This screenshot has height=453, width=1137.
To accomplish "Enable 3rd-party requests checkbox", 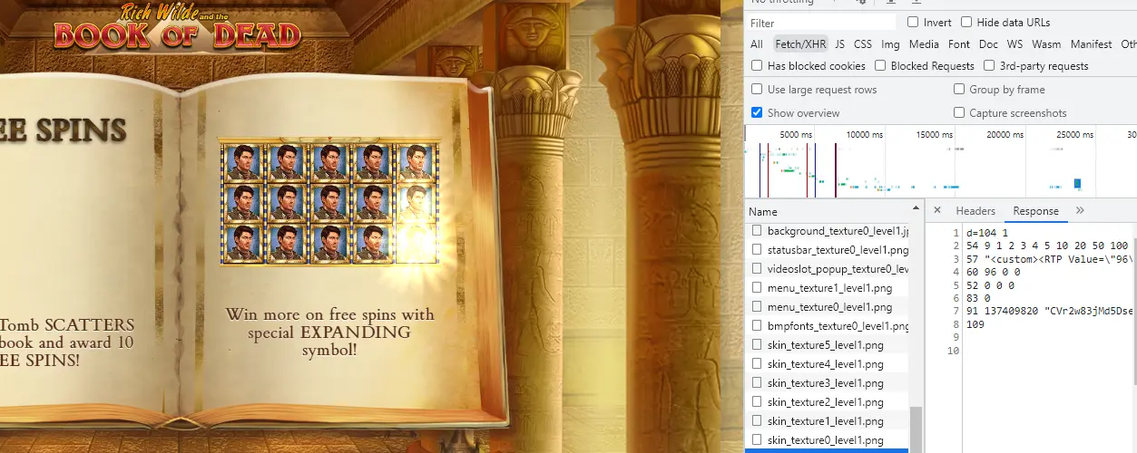I will [x=989, y=65].
